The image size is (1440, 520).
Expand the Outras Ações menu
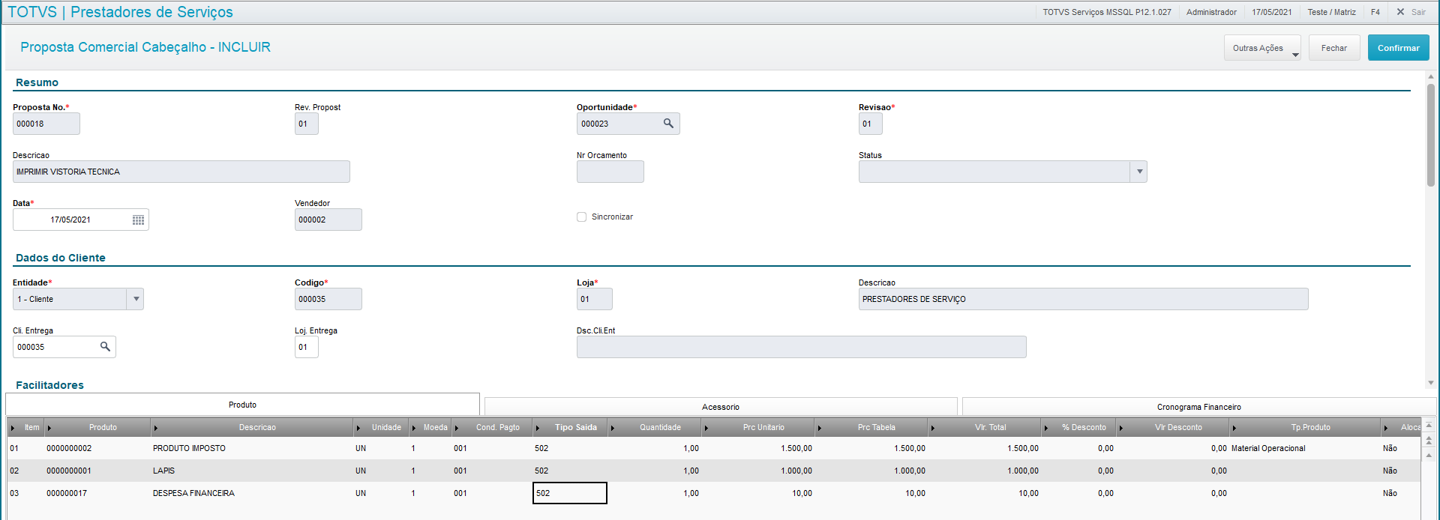pyautogui.click(x=1262, y=48)
